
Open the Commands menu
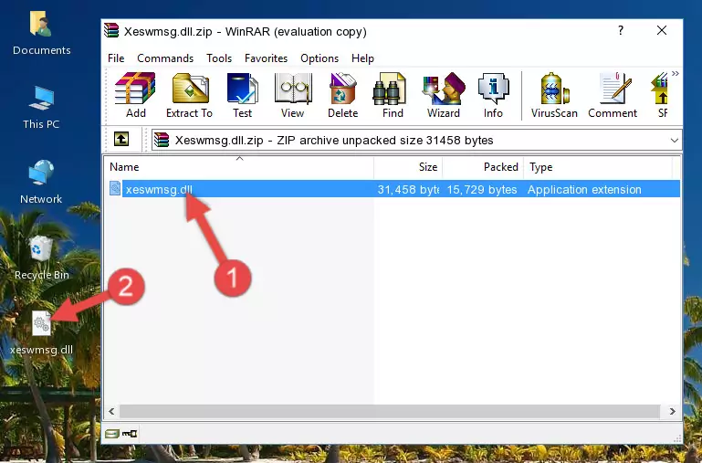(165, 58)
